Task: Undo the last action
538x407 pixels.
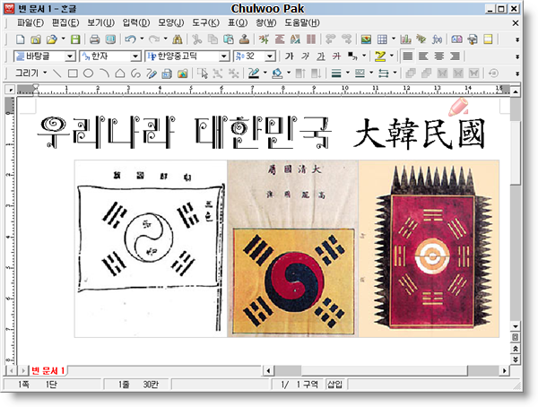Action: click(130, 39)
